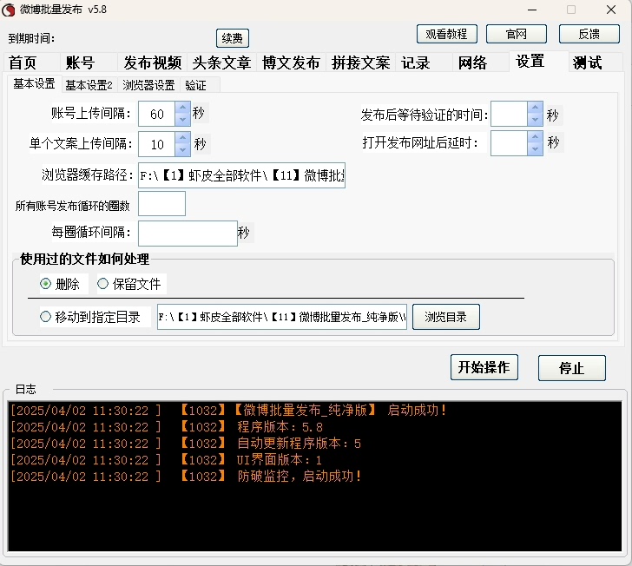Minimize the 微博批量发布 window

[532, 10]
